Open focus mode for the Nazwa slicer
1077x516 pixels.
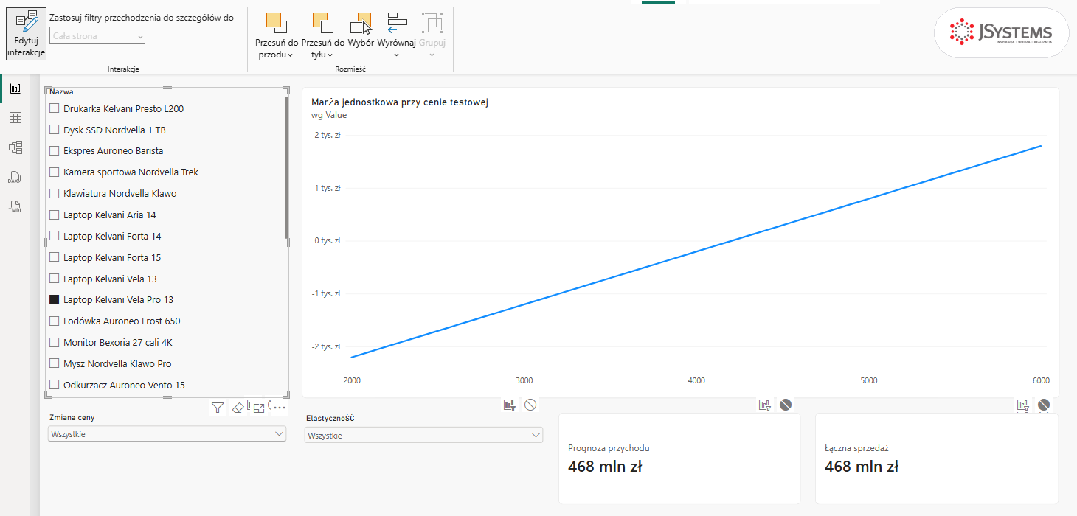pyautogui.click(x=259, y=407)
